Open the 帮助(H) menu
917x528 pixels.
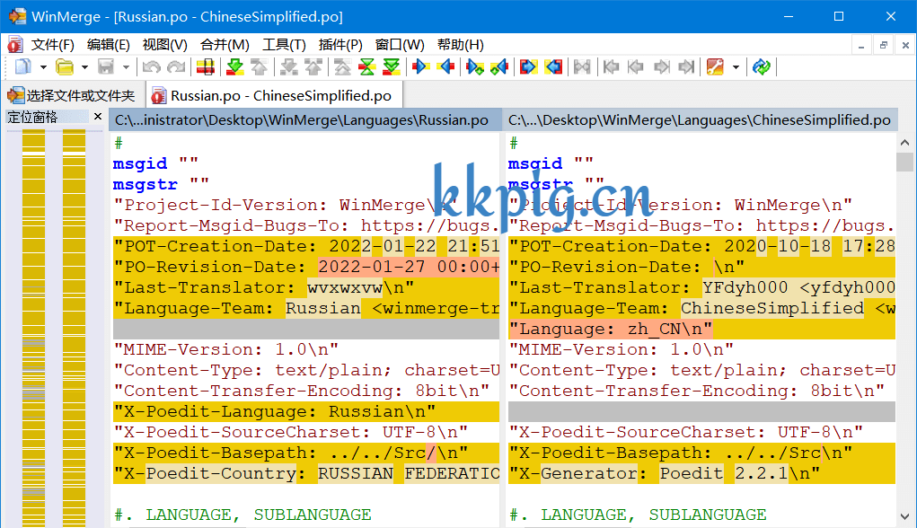(461, 45)
